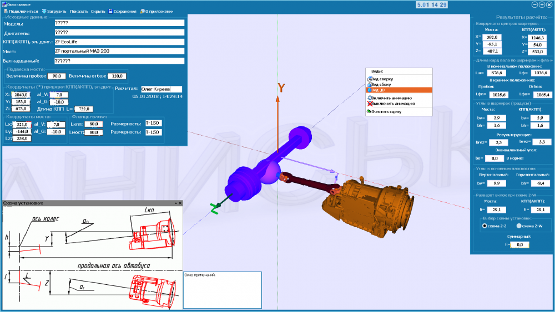
Task: Click the minimize circle button of main window
Action: pyautogui.click(x=535, y=4)
